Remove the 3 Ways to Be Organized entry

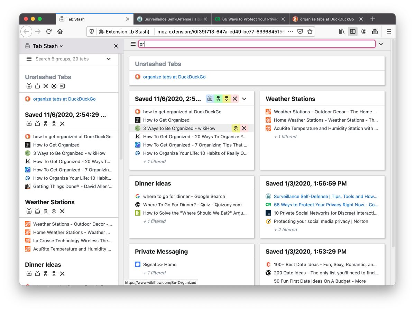click(244, 128)
